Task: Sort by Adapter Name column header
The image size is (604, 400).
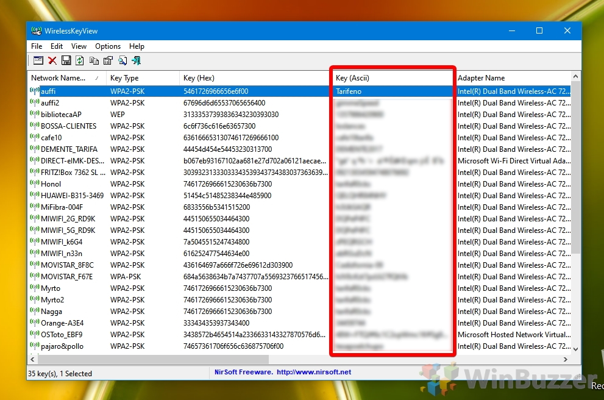Action: 513,78
